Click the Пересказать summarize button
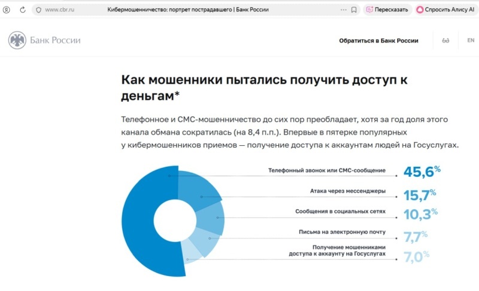This screenshot has width=479, height=291. 387,10
